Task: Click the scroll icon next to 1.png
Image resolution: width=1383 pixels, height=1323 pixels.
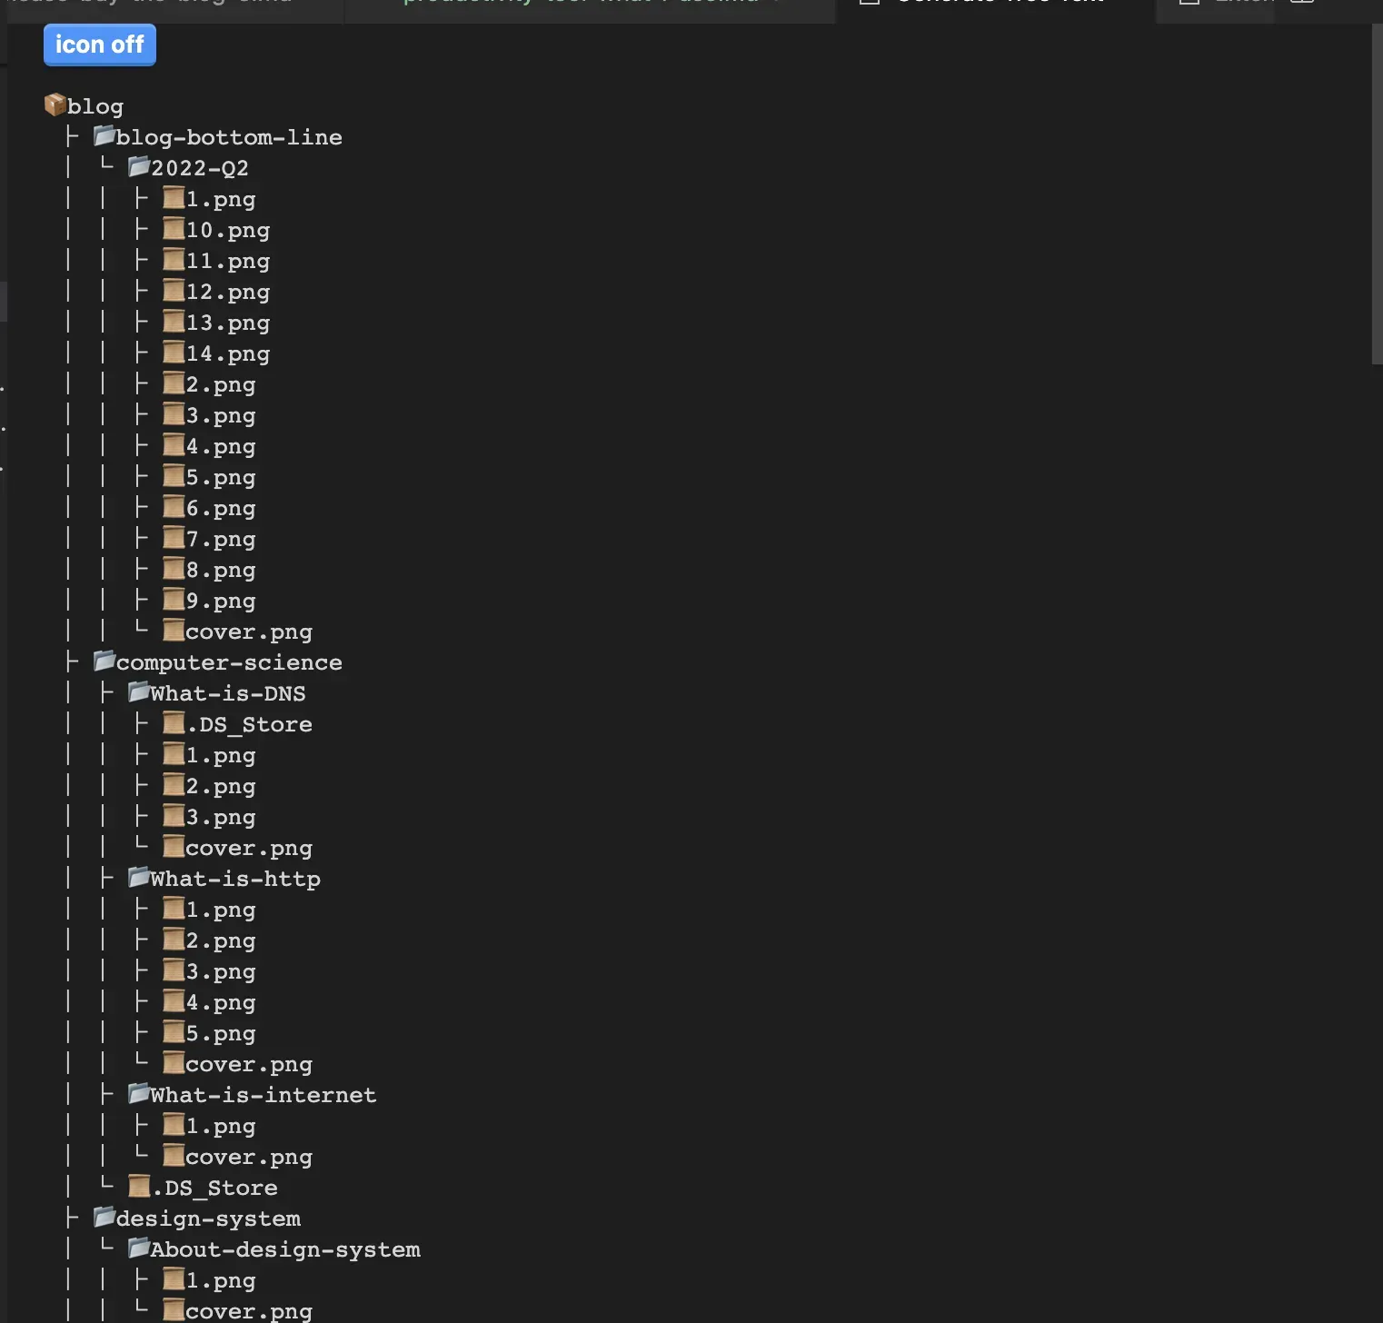Action: point(173,198)
